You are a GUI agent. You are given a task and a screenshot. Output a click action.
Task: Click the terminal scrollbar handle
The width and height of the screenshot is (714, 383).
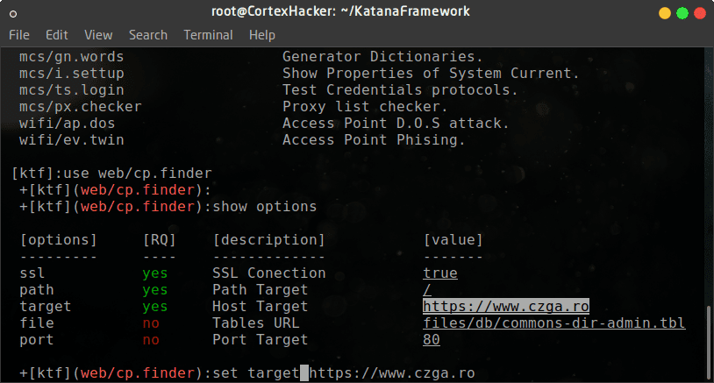pyautogui.click(x=709, y=344)
